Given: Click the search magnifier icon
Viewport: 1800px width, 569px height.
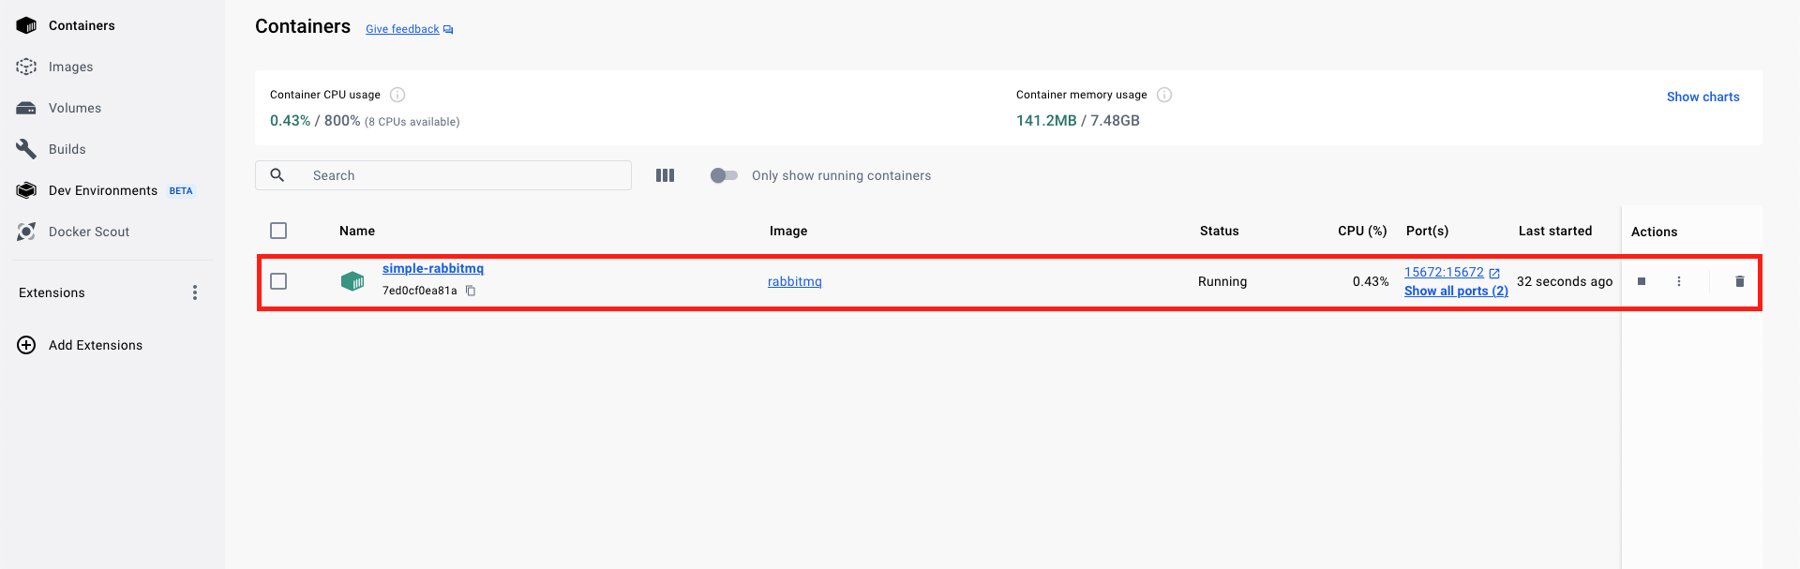Looking at the screenshot, I should point(277,175).
